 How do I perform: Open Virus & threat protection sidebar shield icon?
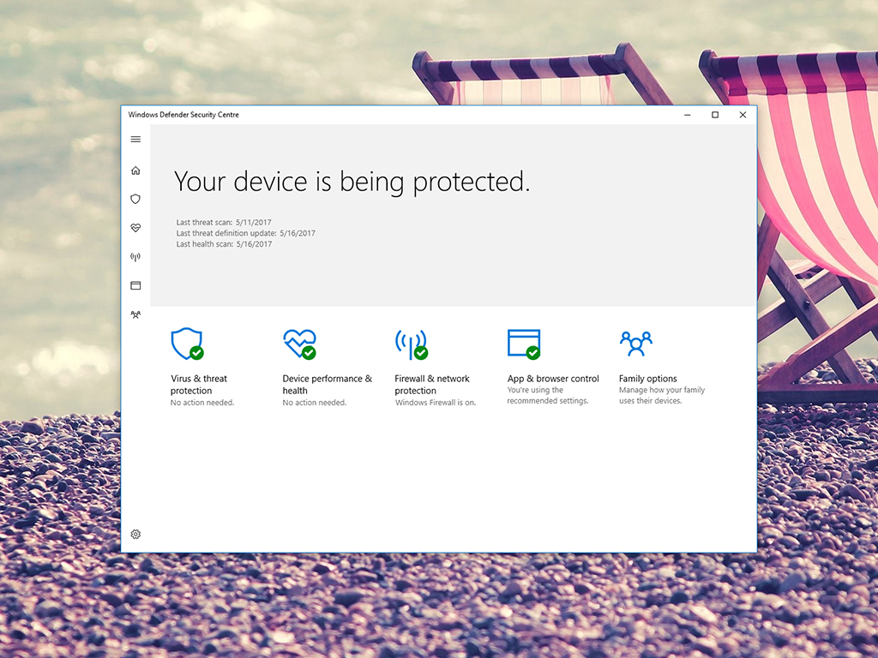(135, 199)
